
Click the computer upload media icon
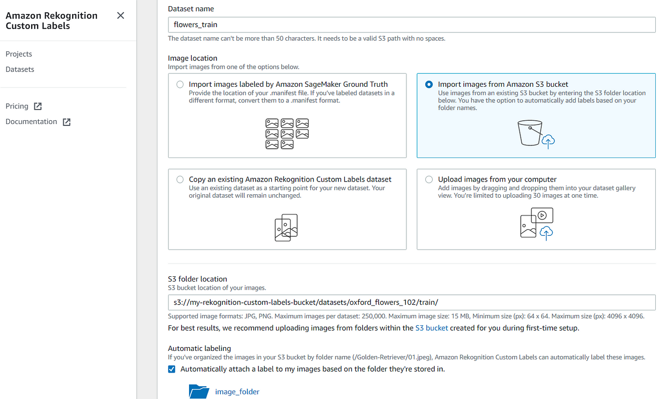tap(536, 224)
